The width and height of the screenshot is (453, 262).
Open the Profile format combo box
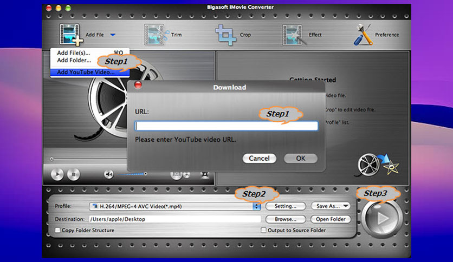175,206
